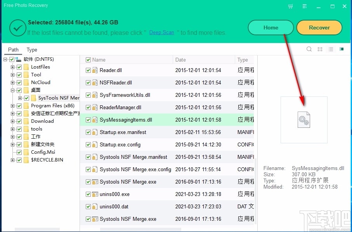This screenshot has height=232, width=352.
Task: Open the menu list icon in title bar
Action: 305,6
